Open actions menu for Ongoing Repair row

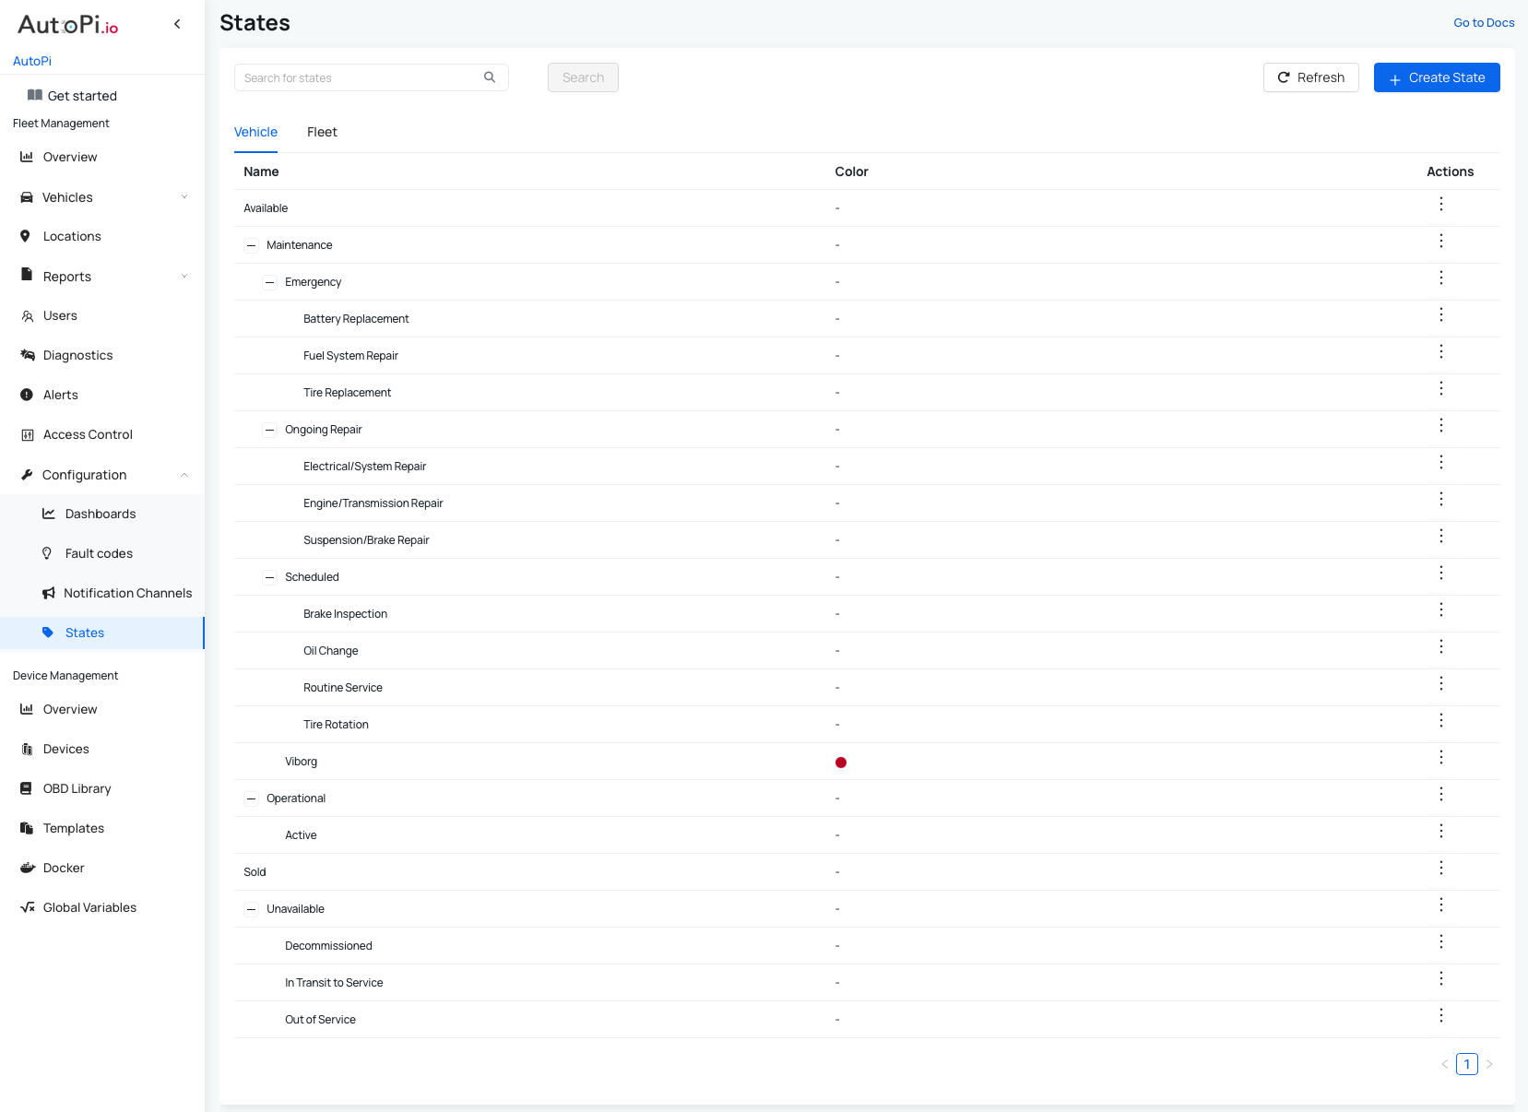1441,425
